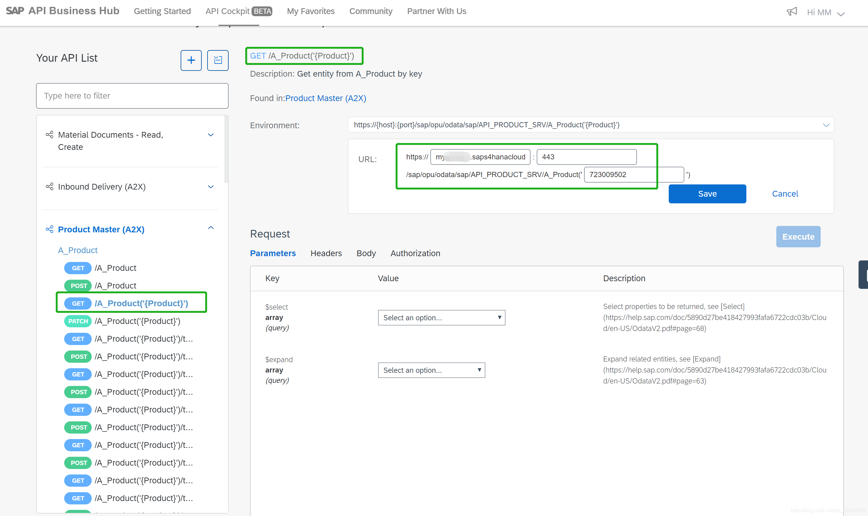The height and width of the screenshot is (516, 868).
Task: Focus the 'Type here to filter' field
Action: (x=132, y=96)
